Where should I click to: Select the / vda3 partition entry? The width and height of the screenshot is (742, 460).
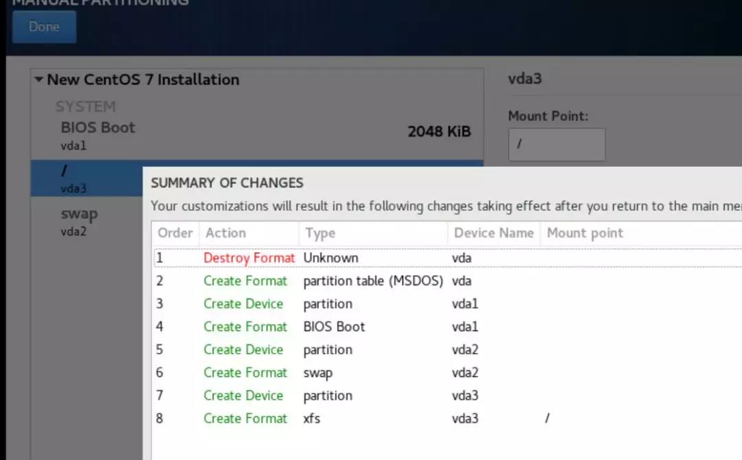(x=87, y=179)
